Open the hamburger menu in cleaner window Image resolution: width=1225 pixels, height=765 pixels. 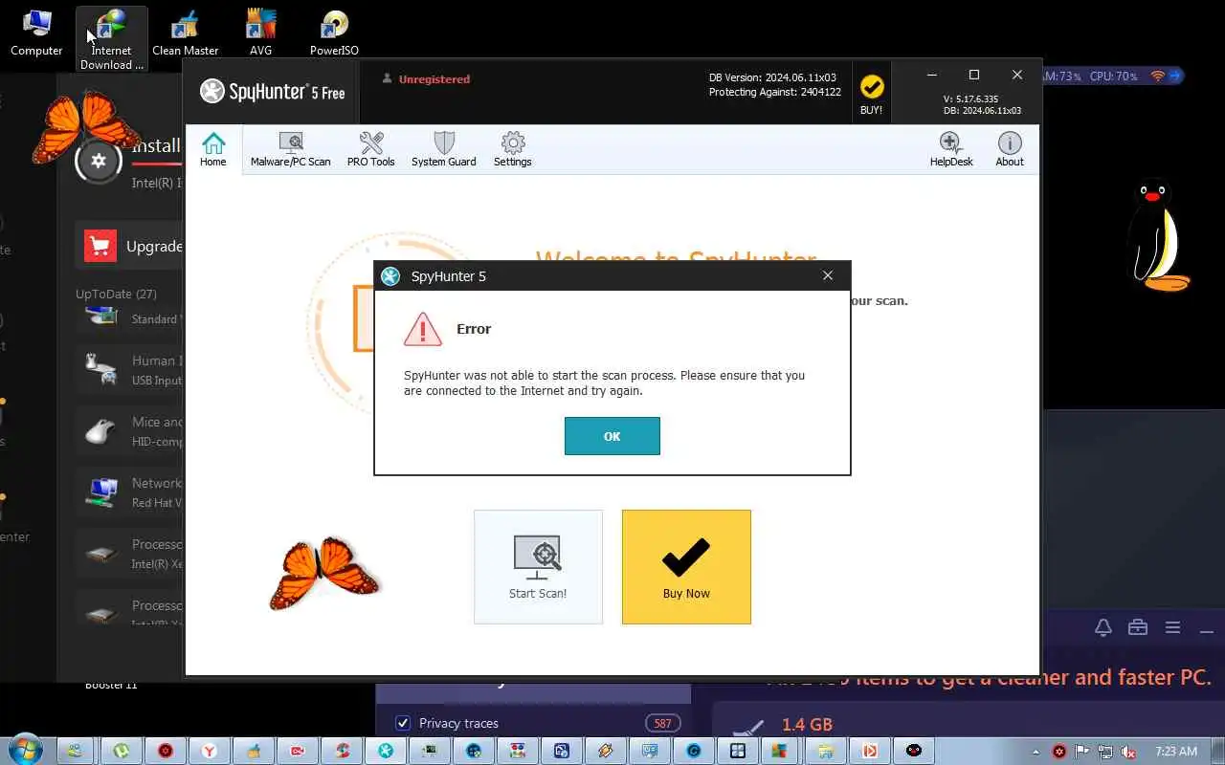(x=1172, y=627)
